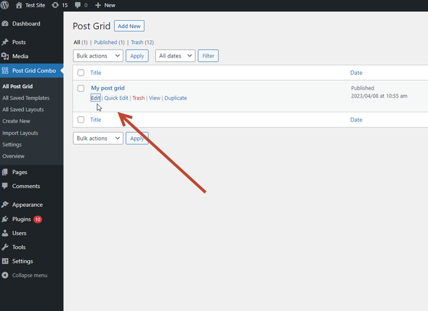
Task: Click the Collapse menu arrow icon
Action: (x=5, y=276)
